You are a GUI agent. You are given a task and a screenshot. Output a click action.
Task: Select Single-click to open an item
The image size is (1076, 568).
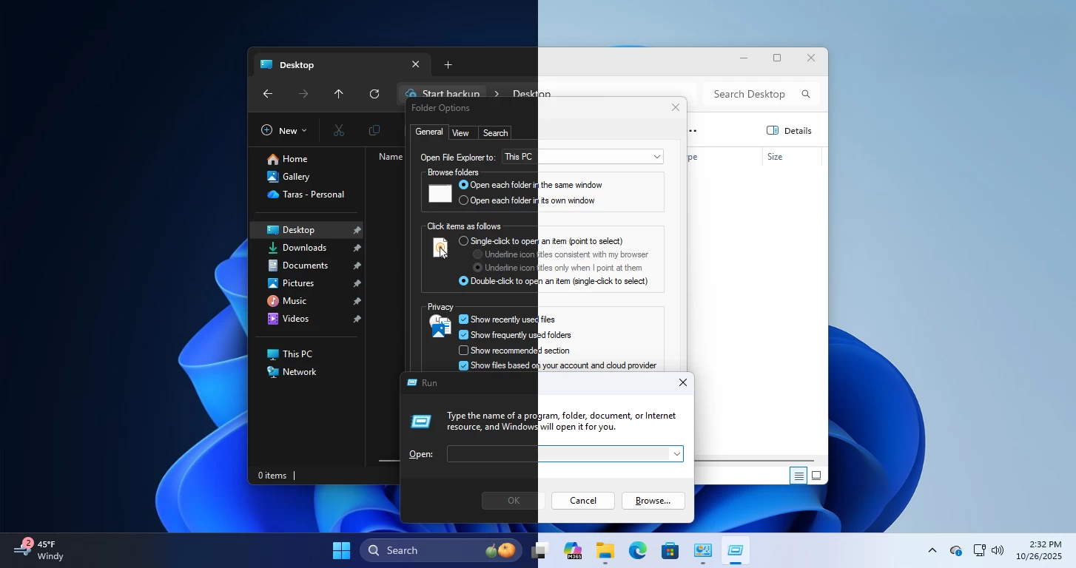pyautogui.click(x=464, y=241)
